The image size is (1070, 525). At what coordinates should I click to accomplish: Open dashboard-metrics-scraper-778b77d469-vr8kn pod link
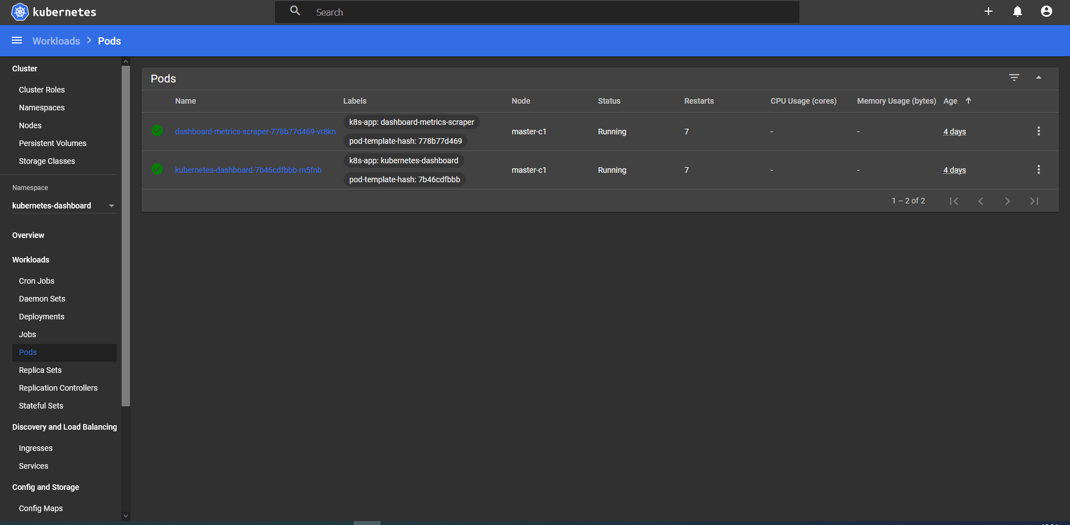[x=255, y=132]
